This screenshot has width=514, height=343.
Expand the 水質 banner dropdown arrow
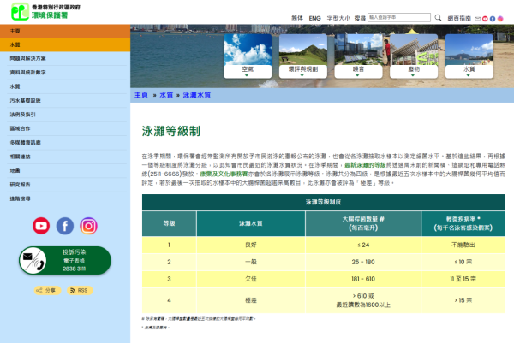pos(468,75)
